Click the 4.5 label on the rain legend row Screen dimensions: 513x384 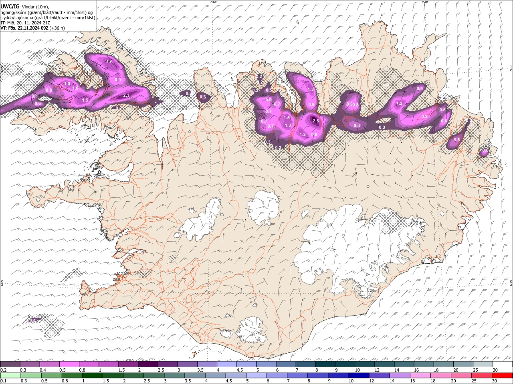click(229, 381)
